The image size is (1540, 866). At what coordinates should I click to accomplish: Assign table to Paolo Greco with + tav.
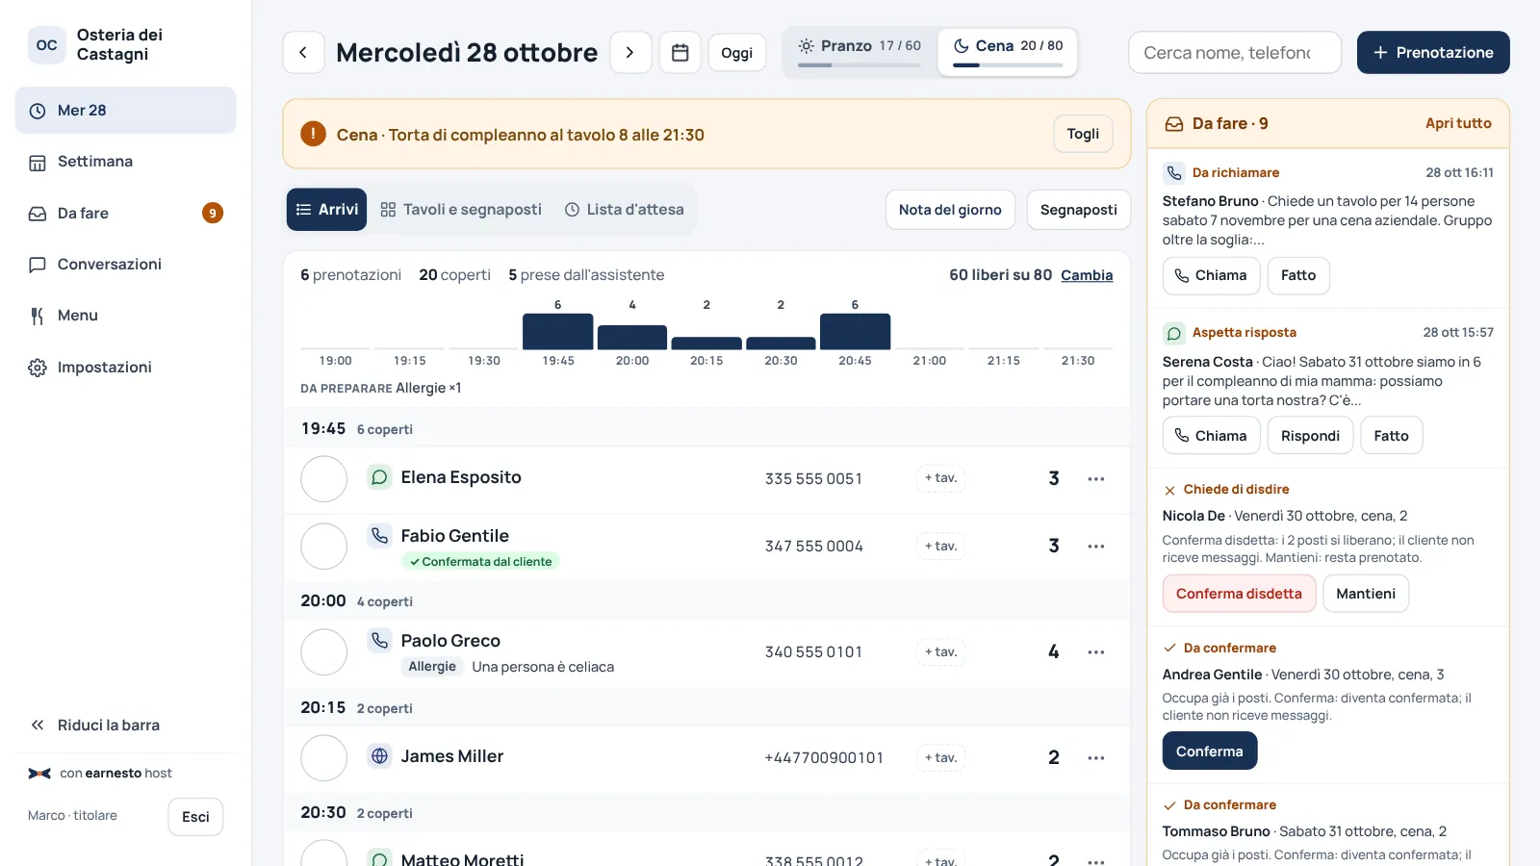click(x=941, y=651)
